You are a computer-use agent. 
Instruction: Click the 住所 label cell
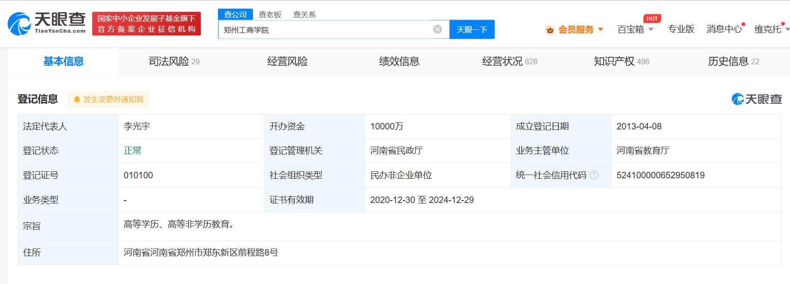click(68, 252)
